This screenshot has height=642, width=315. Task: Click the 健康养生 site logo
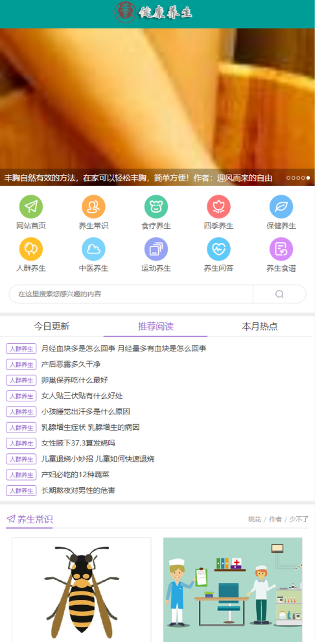coord(154,13)
